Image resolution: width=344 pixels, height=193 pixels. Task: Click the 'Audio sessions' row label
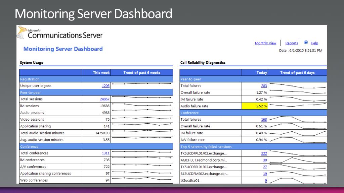(x=32, y=113)
